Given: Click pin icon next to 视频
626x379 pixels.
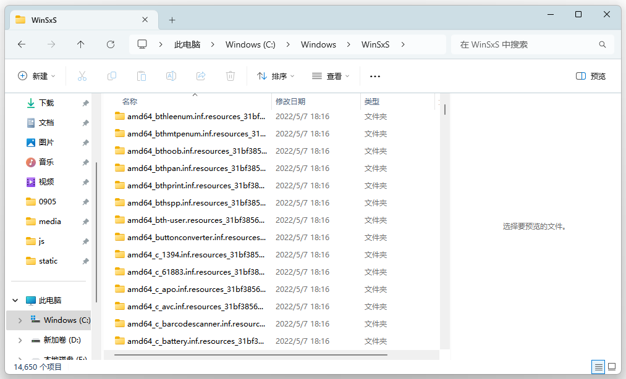Looking at the screenshot, I should [85, 182].
